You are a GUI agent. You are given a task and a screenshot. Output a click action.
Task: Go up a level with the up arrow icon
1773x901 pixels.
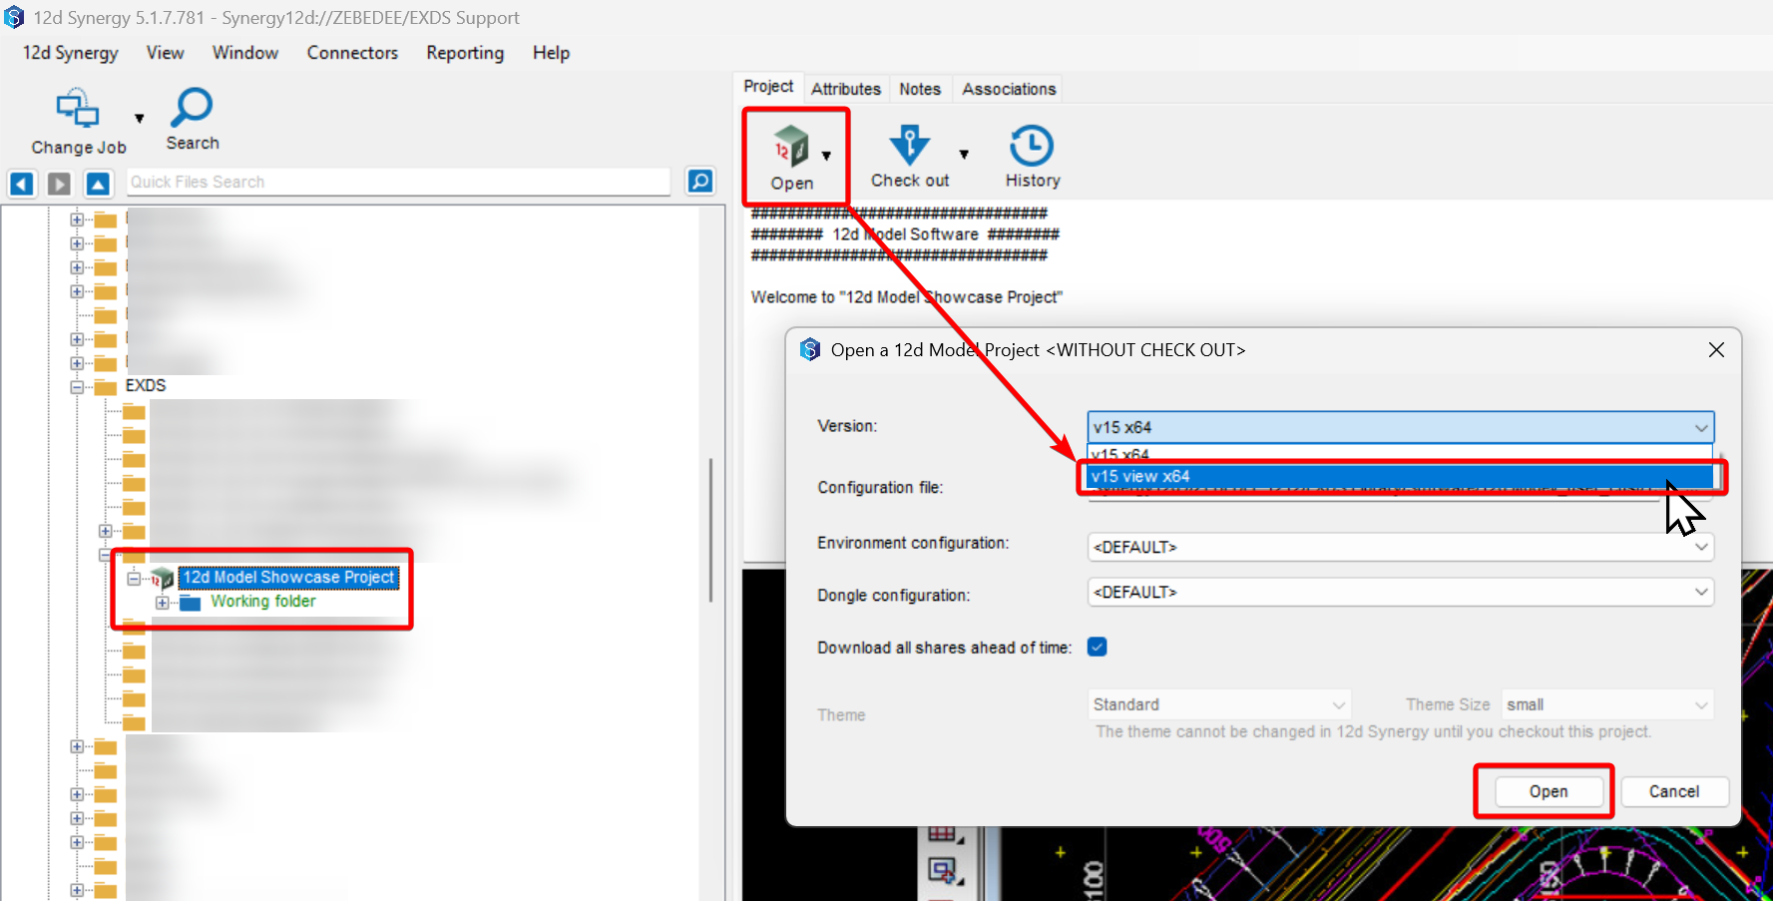[98, 184]
